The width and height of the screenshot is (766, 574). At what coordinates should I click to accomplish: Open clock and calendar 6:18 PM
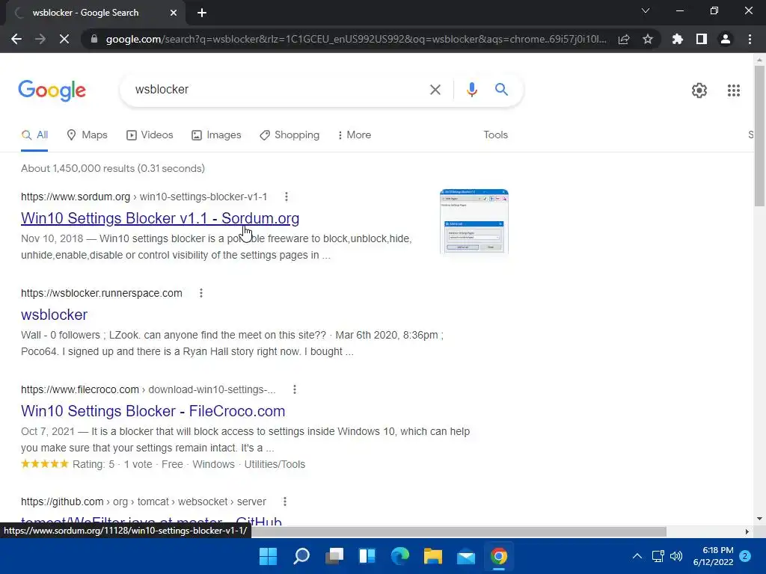[x=713, y=556]
